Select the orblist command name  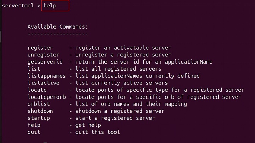[39, 104]
